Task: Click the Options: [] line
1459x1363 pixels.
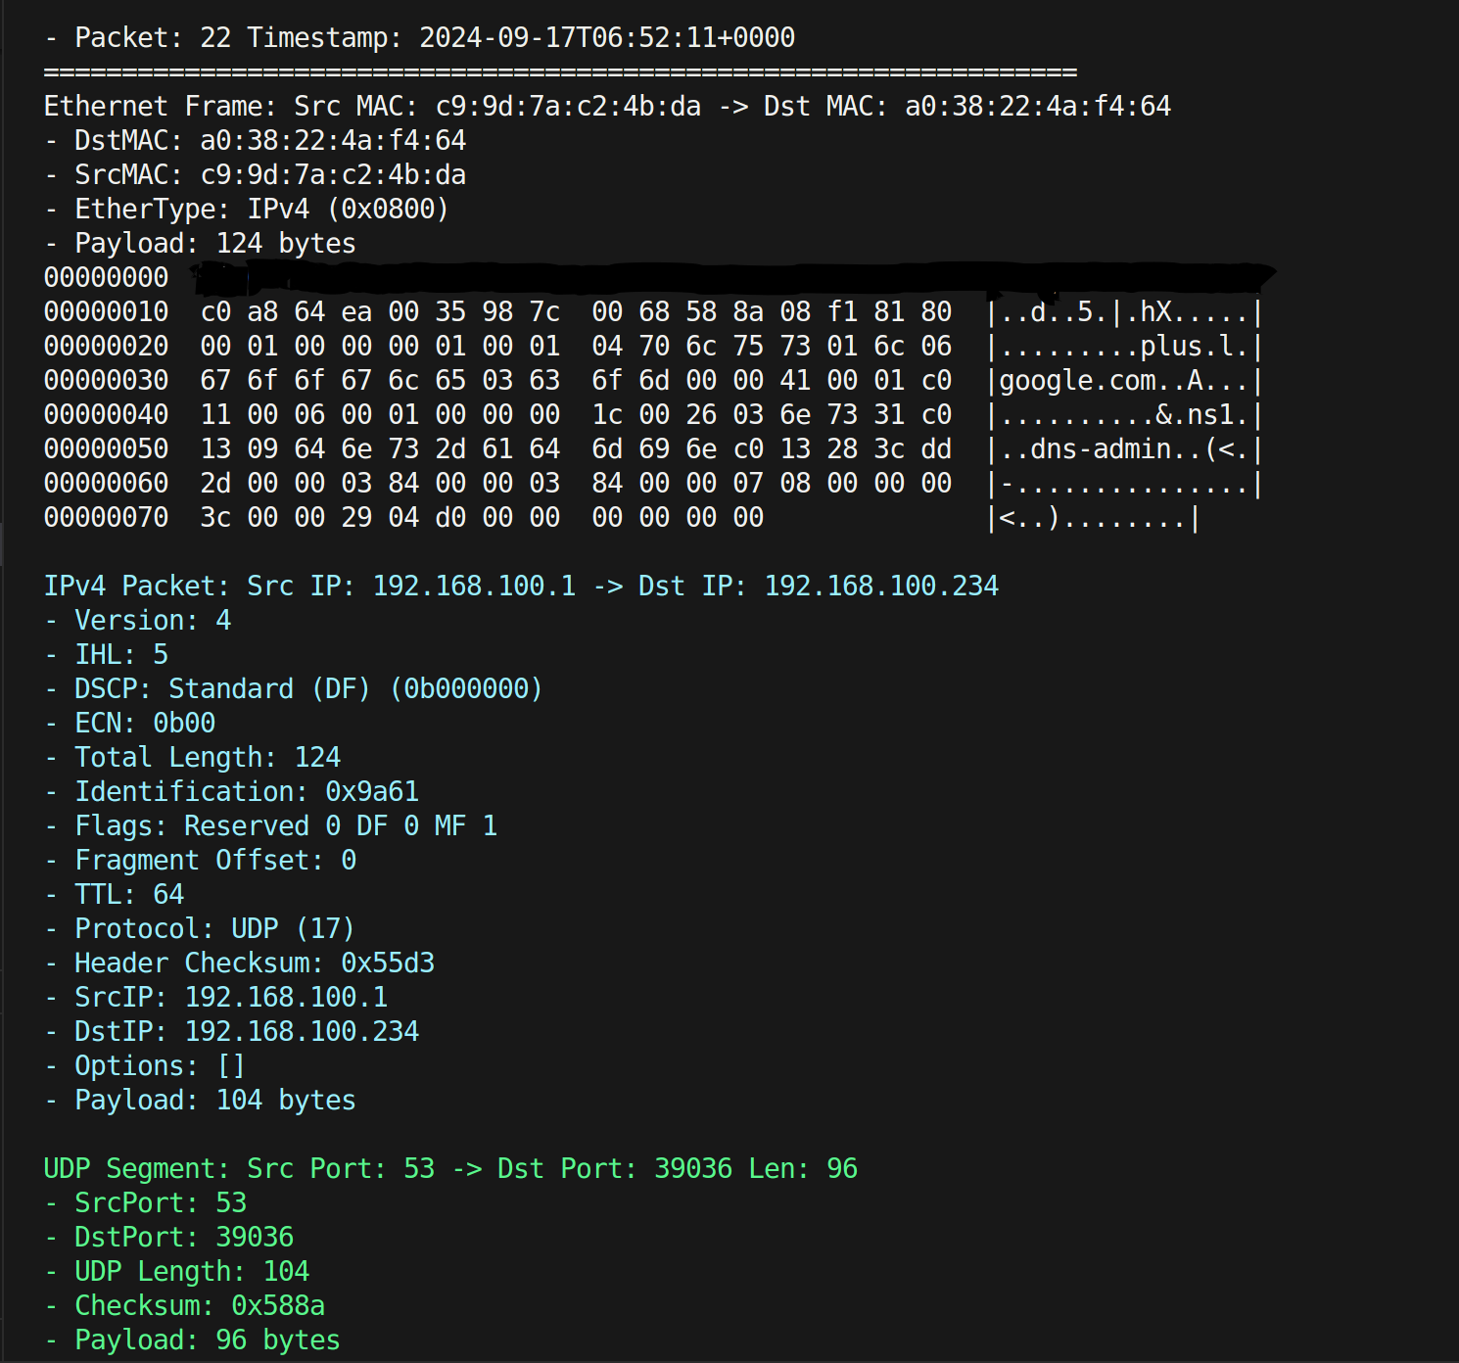Action: pos(145,1066)
